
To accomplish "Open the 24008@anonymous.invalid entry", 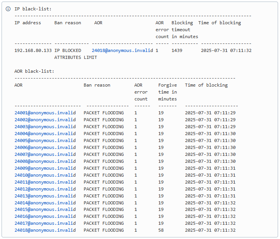I will coord(45,161).
